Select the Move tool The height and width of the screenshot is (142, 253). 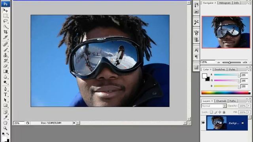[5, 11]
